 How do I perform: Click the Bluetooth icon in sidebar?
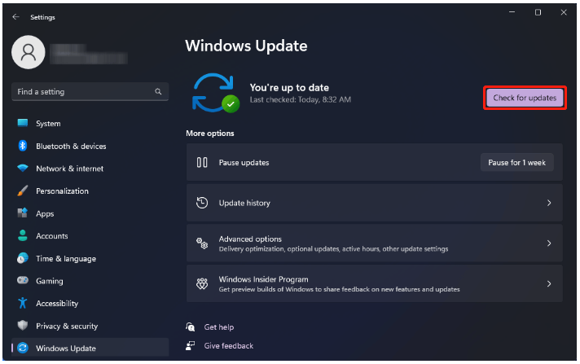[23, 146]
